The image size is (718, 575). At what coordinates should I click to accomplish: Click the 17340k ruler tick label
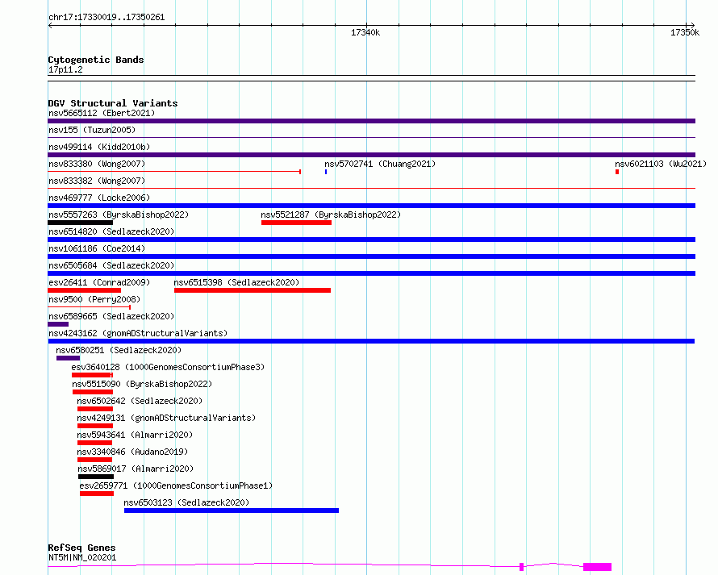coord(365,32)
